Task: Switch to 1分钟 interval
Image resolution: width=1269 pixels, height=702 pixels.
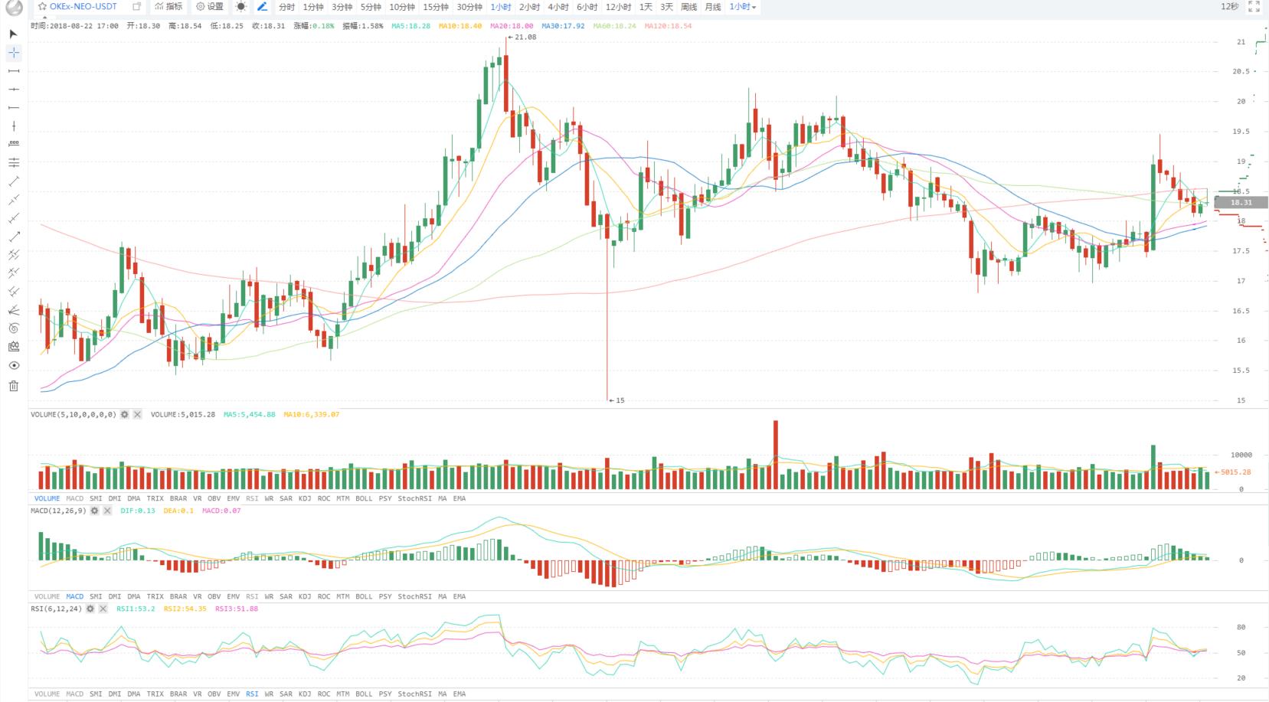Action: [x=313, y=7]
